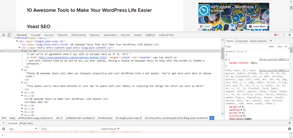
Task: Open style.css link beside p rule
Action: (274, 60)
